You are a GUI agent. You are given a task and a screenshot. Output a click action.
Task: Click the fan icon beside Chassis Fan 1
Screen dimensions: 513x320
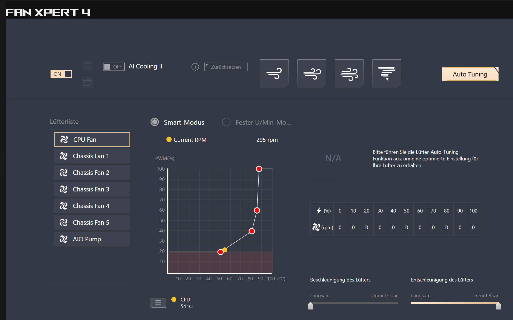64,156
